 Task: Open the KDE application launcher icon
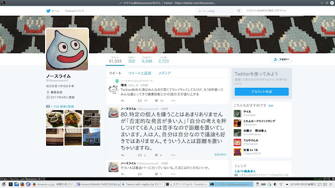click(4, 184)
